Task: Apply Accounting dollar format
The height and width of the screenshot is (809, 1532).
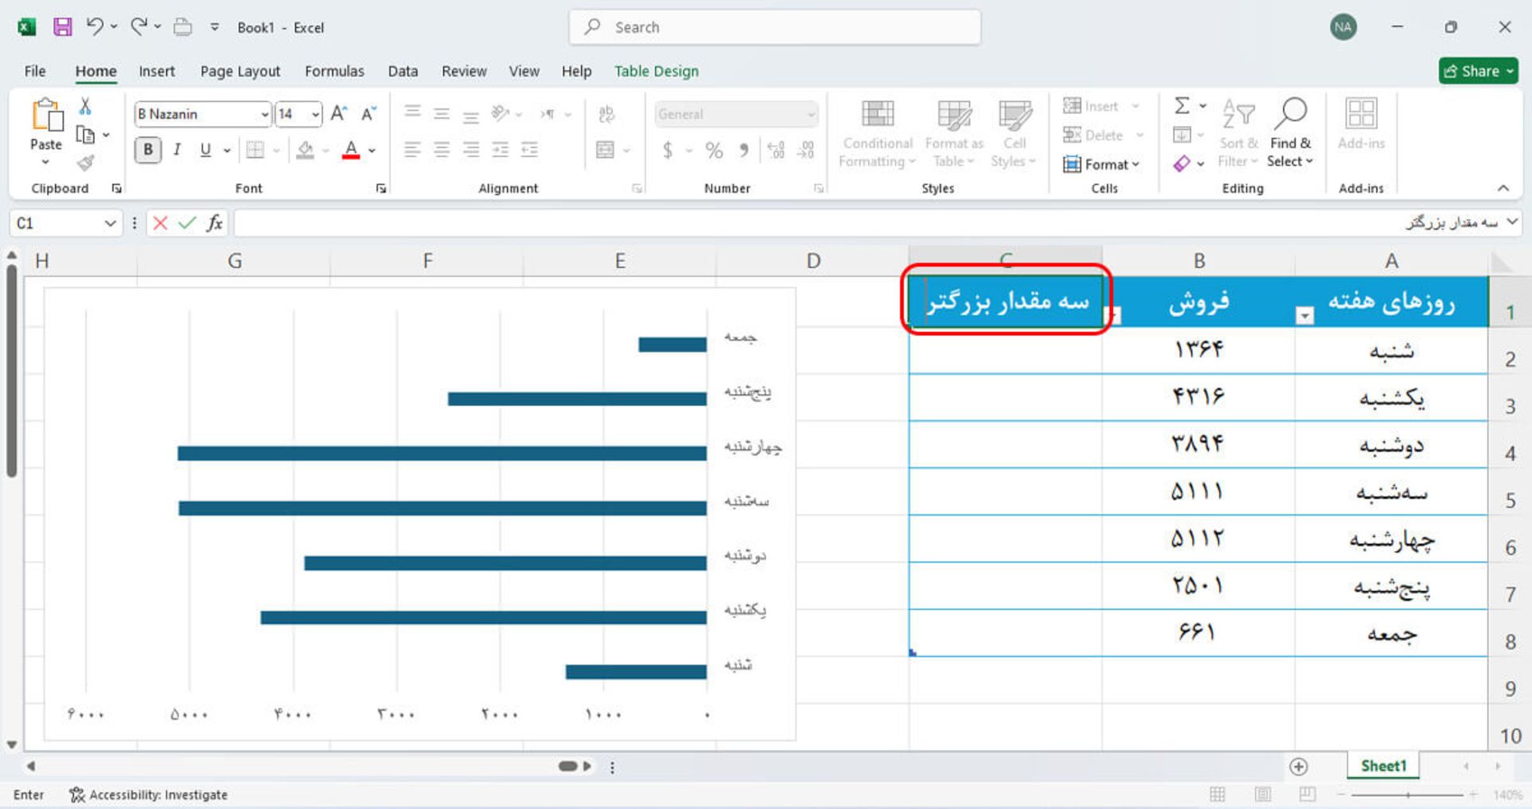Action: pyautogui.click(x=668, y=150)
